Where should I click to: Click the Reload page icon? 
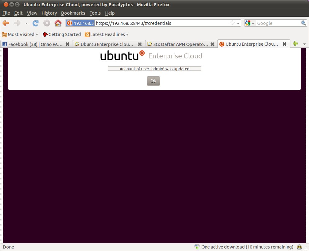point(36,23)
